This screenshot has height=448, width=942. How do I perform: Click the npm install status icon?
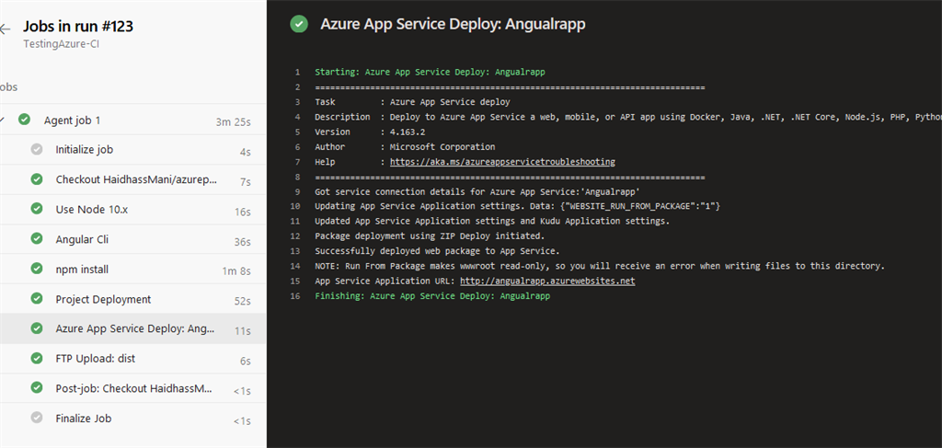(x=37, y=269)
